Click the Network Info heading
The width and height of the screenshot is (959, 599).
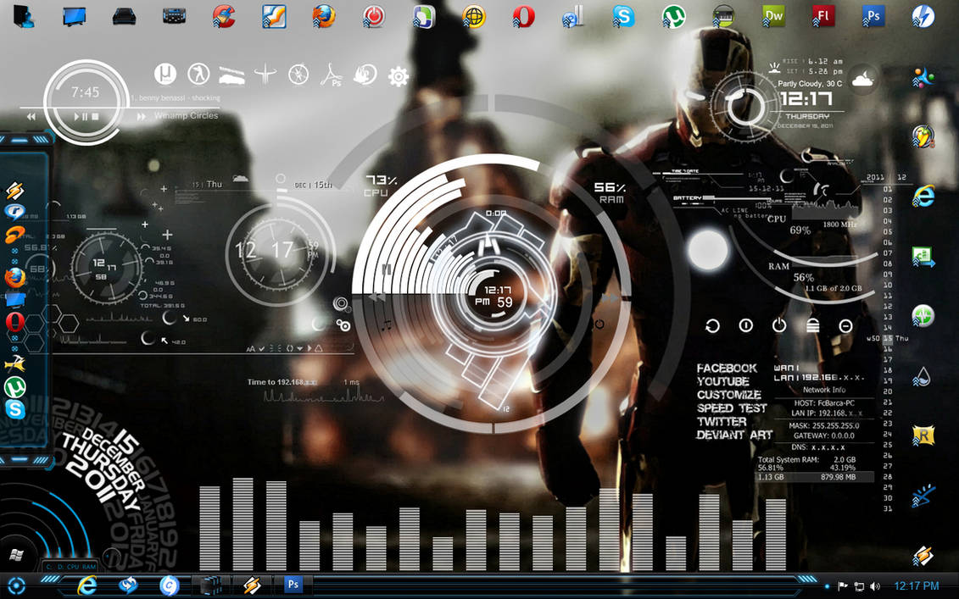(x=824, y=390)
